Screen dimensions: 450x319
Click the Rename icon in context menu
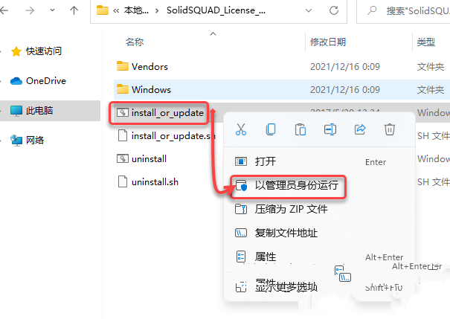(330, 129)
